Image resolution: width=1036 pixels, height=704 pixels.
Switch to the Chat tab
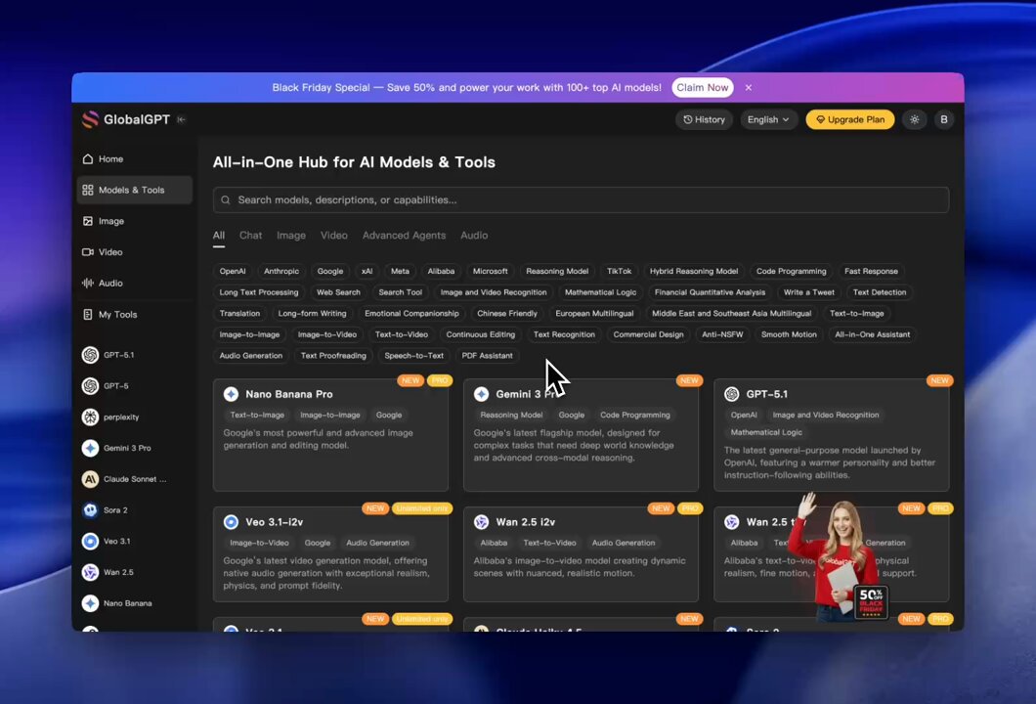tap(250, 236)
